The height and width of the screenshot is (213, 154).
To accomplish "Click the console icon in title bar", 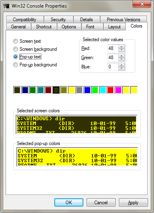I will pos(6,6).
